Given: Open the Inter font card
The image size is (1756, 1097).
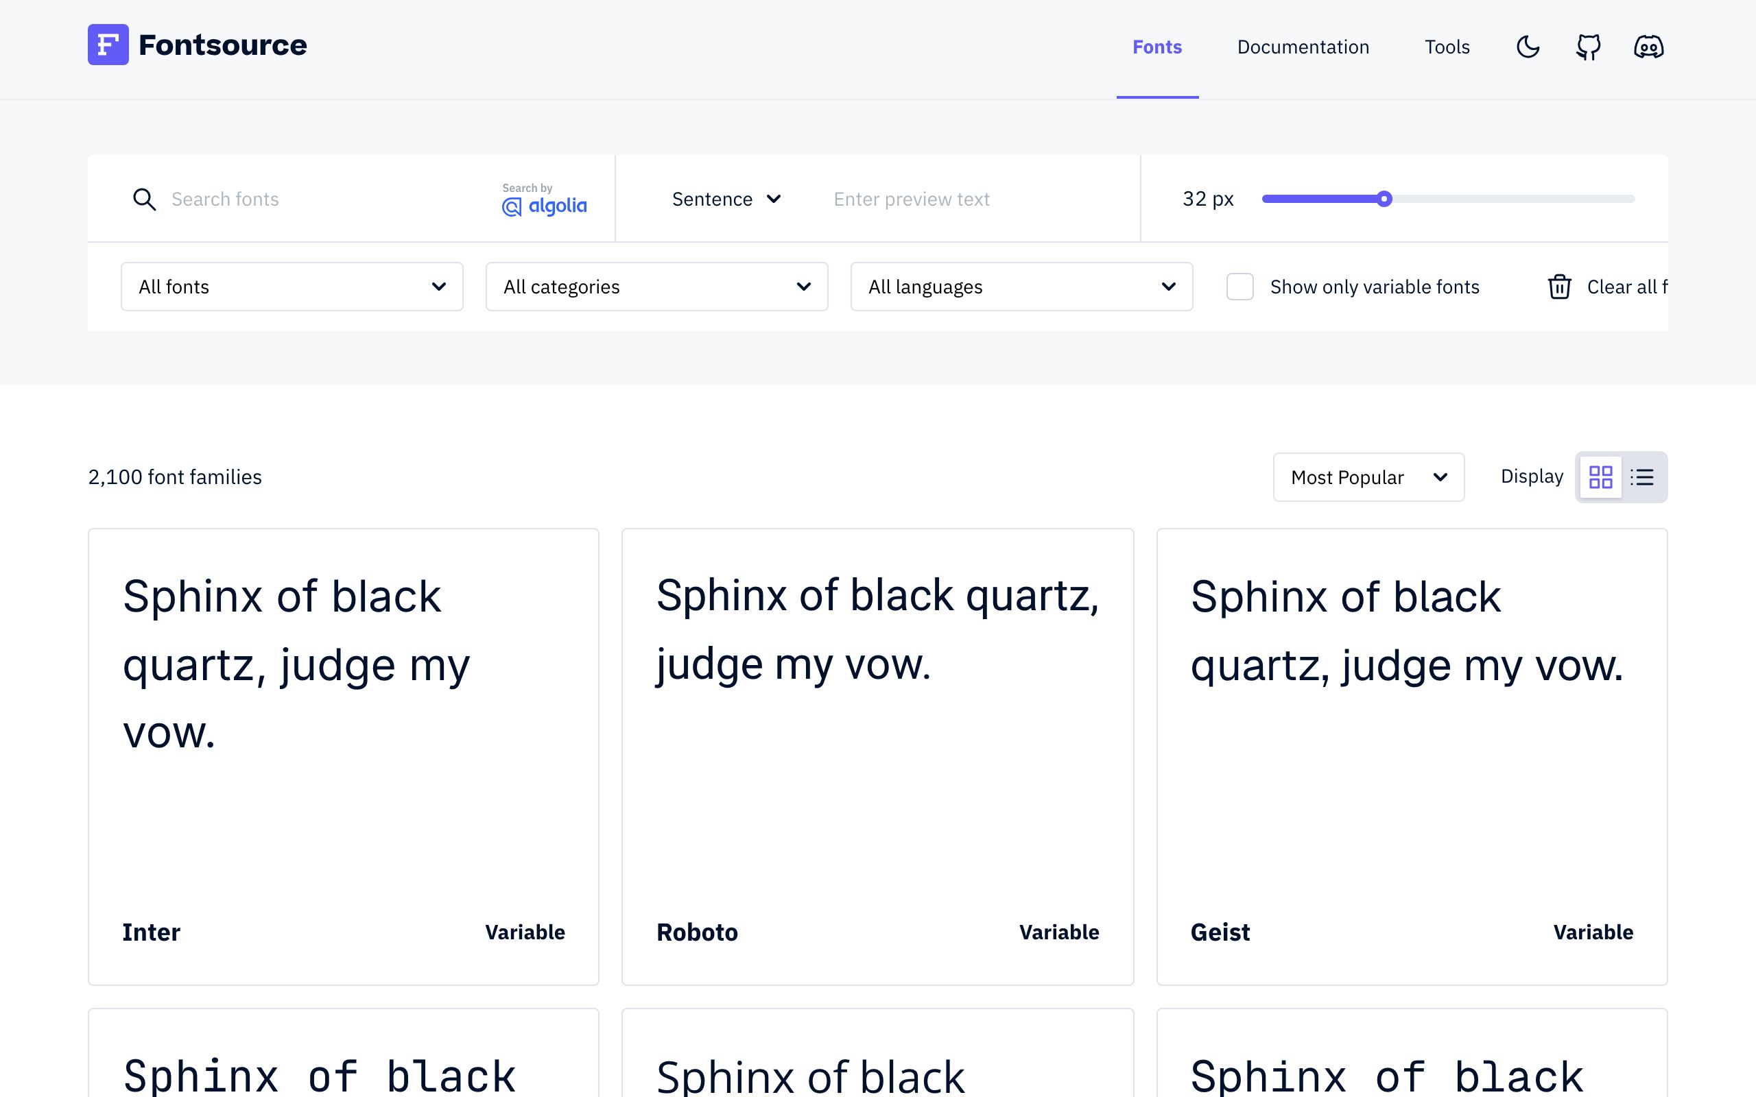Looking at the screenshot, I should [343, 757].
